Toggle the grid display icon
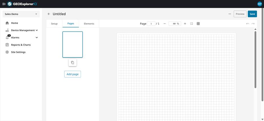 click(x=198, y=24)
